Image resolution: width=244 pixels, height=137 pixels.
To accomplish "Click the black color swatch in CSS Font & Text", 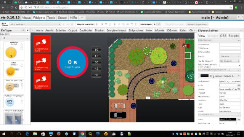I will click(228, 119).
